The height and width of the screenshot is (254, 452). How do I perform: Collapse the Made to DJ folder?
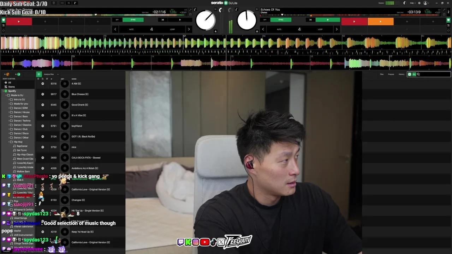click(6, 95)
